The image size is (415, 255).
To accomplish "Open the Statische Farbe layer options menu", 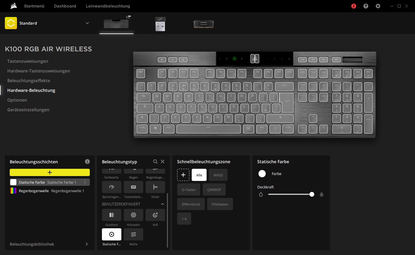I will click(85, 182).
